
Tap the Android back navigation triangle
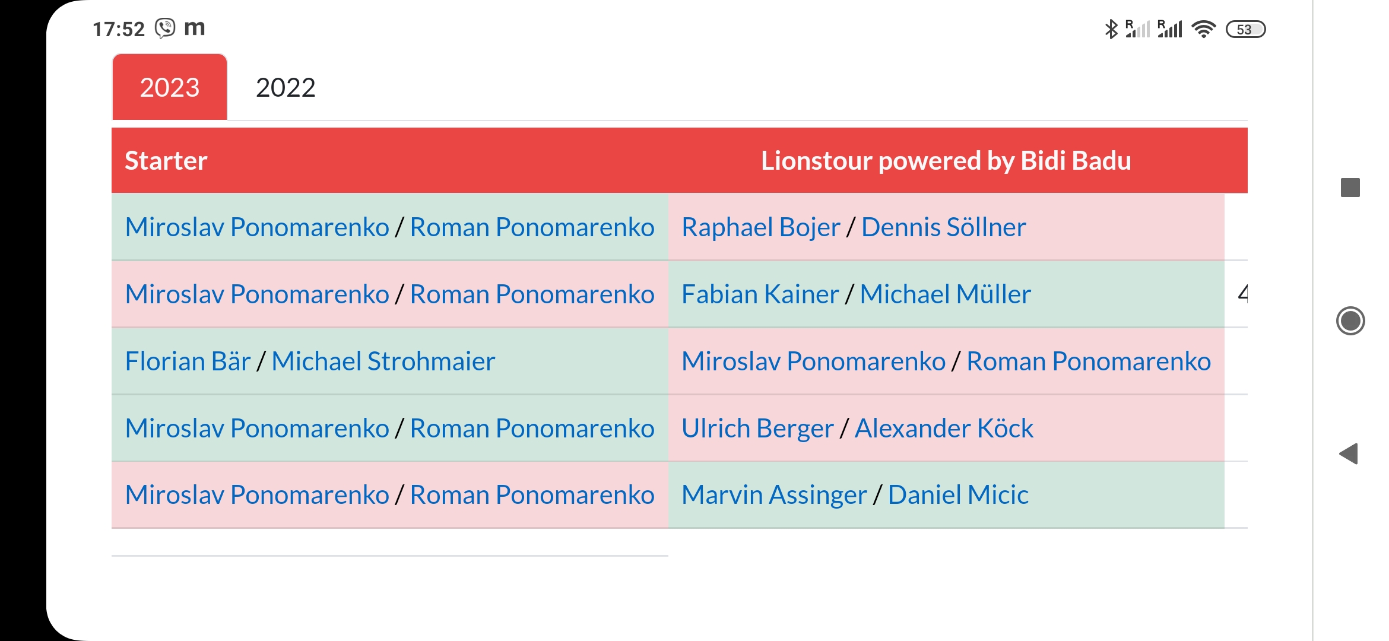[x=1349, y=454]
